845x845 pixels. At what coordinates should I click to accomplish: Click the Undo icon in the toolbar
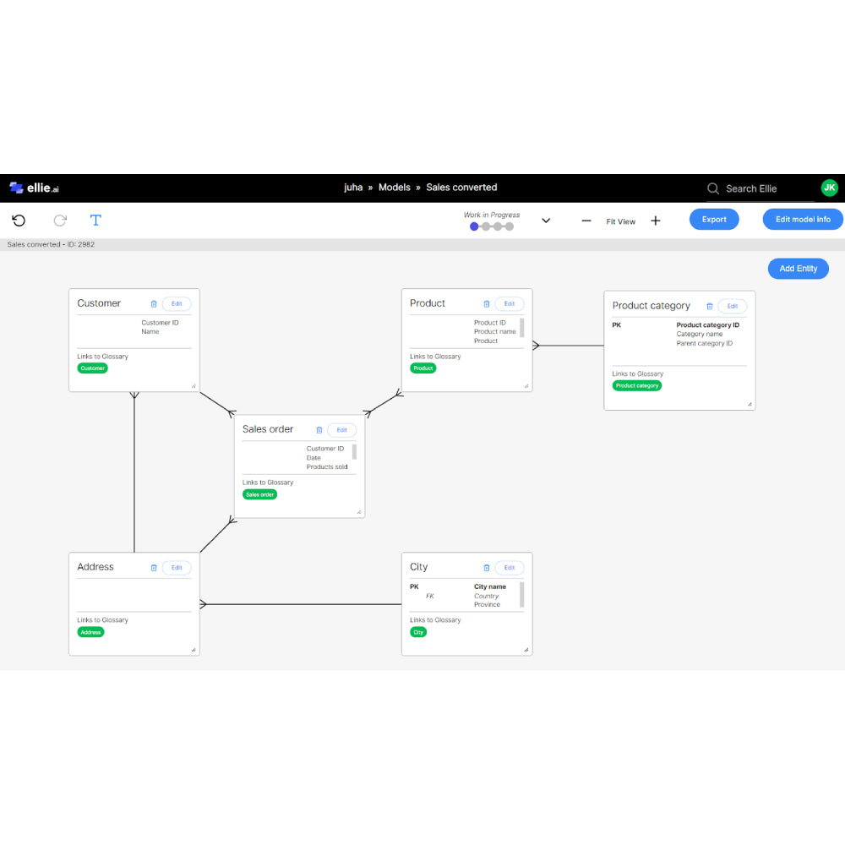tap(19, 221)
